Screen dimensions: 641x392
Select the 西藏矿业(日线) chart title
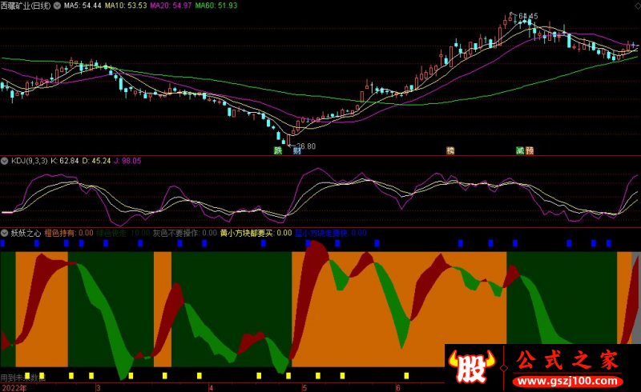point(26,6)
